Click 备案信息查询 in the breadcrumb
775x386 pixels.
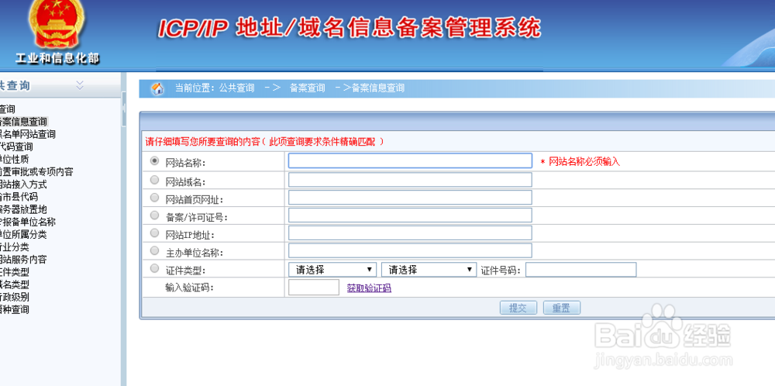[378, 88]
